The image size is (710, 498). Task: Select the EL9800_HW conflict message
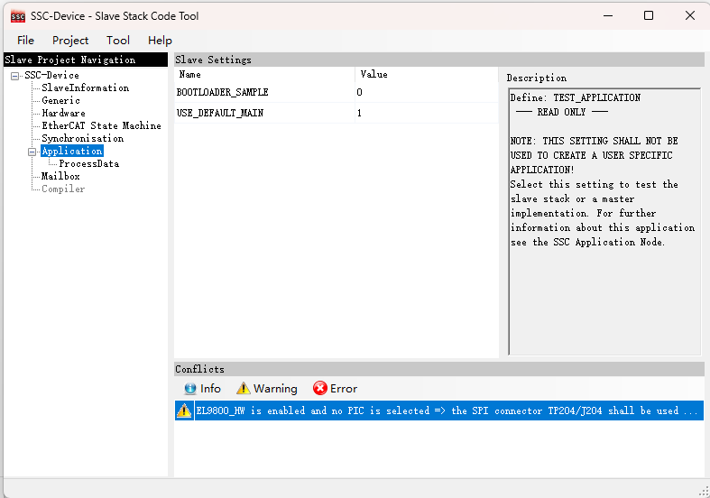(448, 410)
